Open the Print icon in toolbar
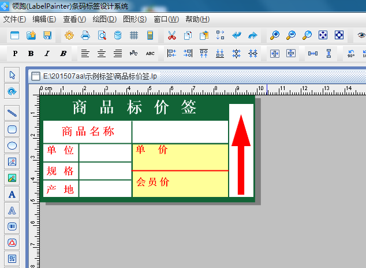The width and height of the screenshot is (366, 268). (85, 36)
